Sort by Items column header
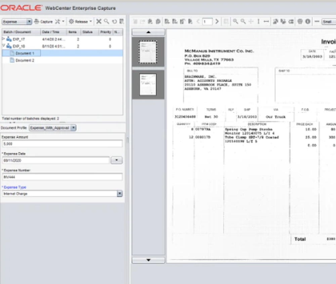Viewport: 336px width, 284px height. pyautogui.click(x=73, y=32)
